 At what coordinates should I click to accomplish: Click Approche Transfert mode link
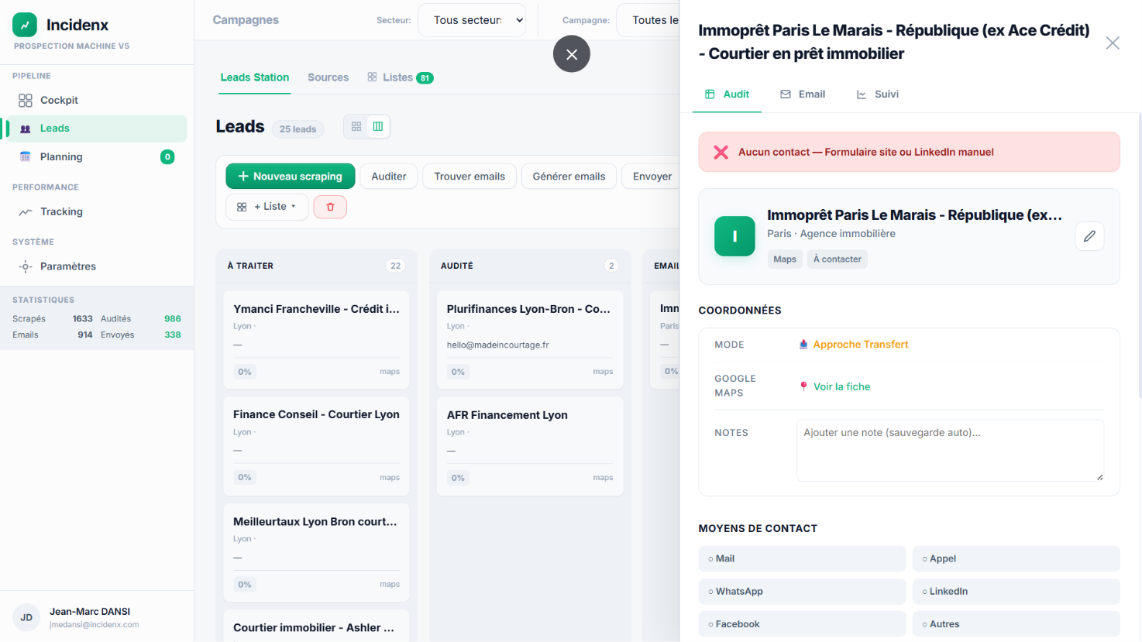click(x=853, y=345)
